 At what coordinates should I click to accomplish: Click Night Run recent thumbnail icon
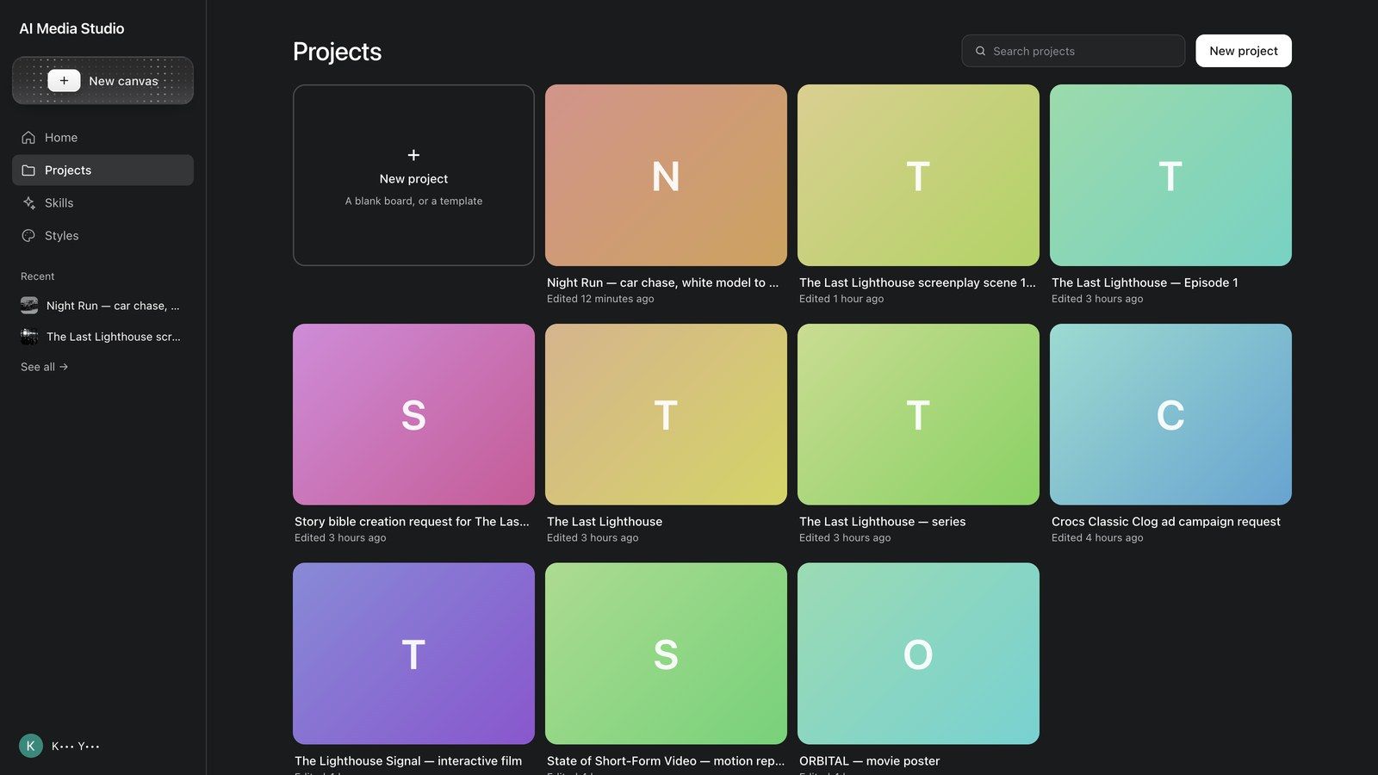(x=29, y=306)
